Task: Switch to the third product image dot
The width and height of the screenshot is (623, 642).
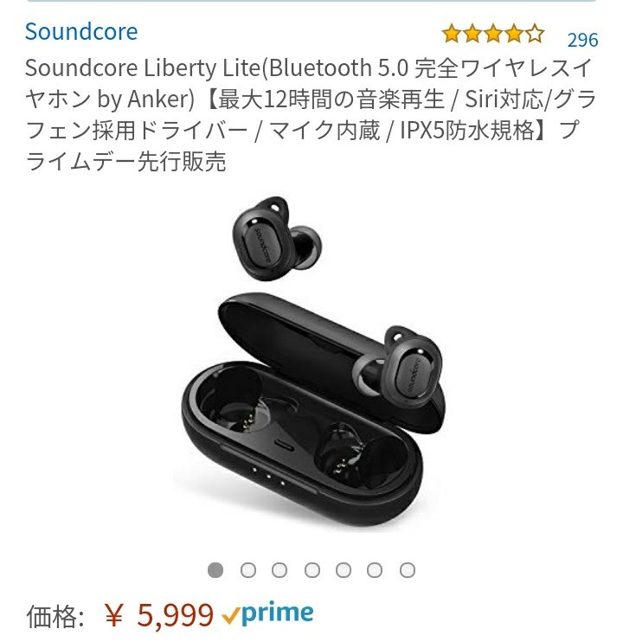Action: coord(279,569)
